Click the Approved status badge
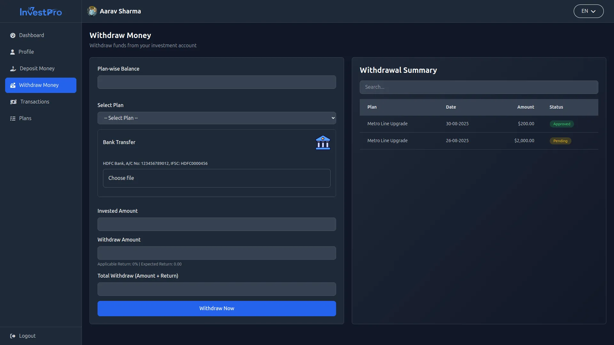This screenshot has width=614, height=345. pyautogui.click(x=561, y=124)
